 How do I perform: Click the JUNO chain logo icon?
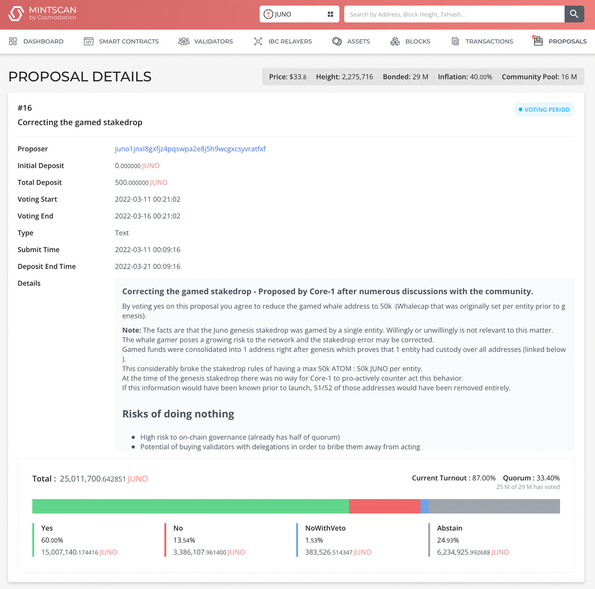click(x=268, y=14)
